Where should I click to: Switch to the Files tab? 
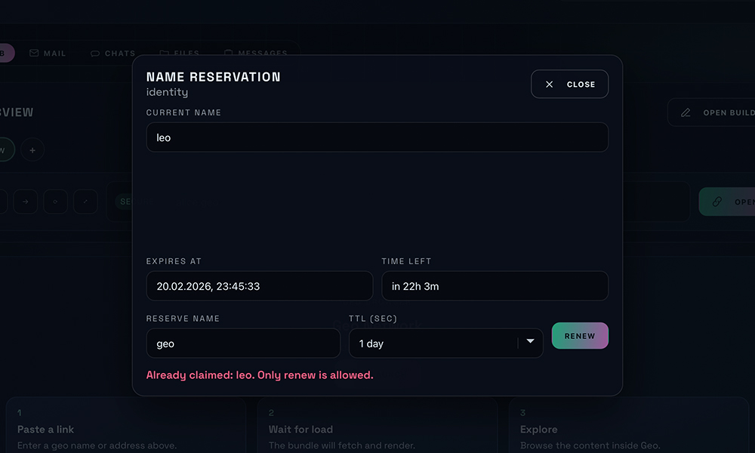tap(180, 54)
